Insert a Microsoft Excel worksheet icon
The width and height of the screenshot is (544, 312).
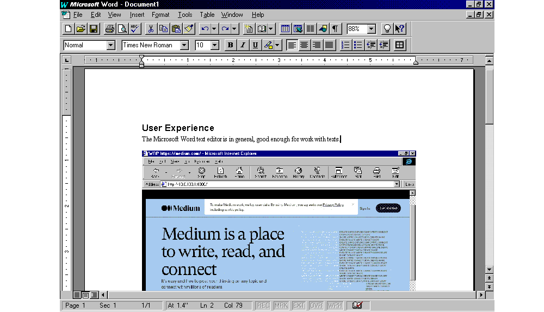tap(298, 29)
